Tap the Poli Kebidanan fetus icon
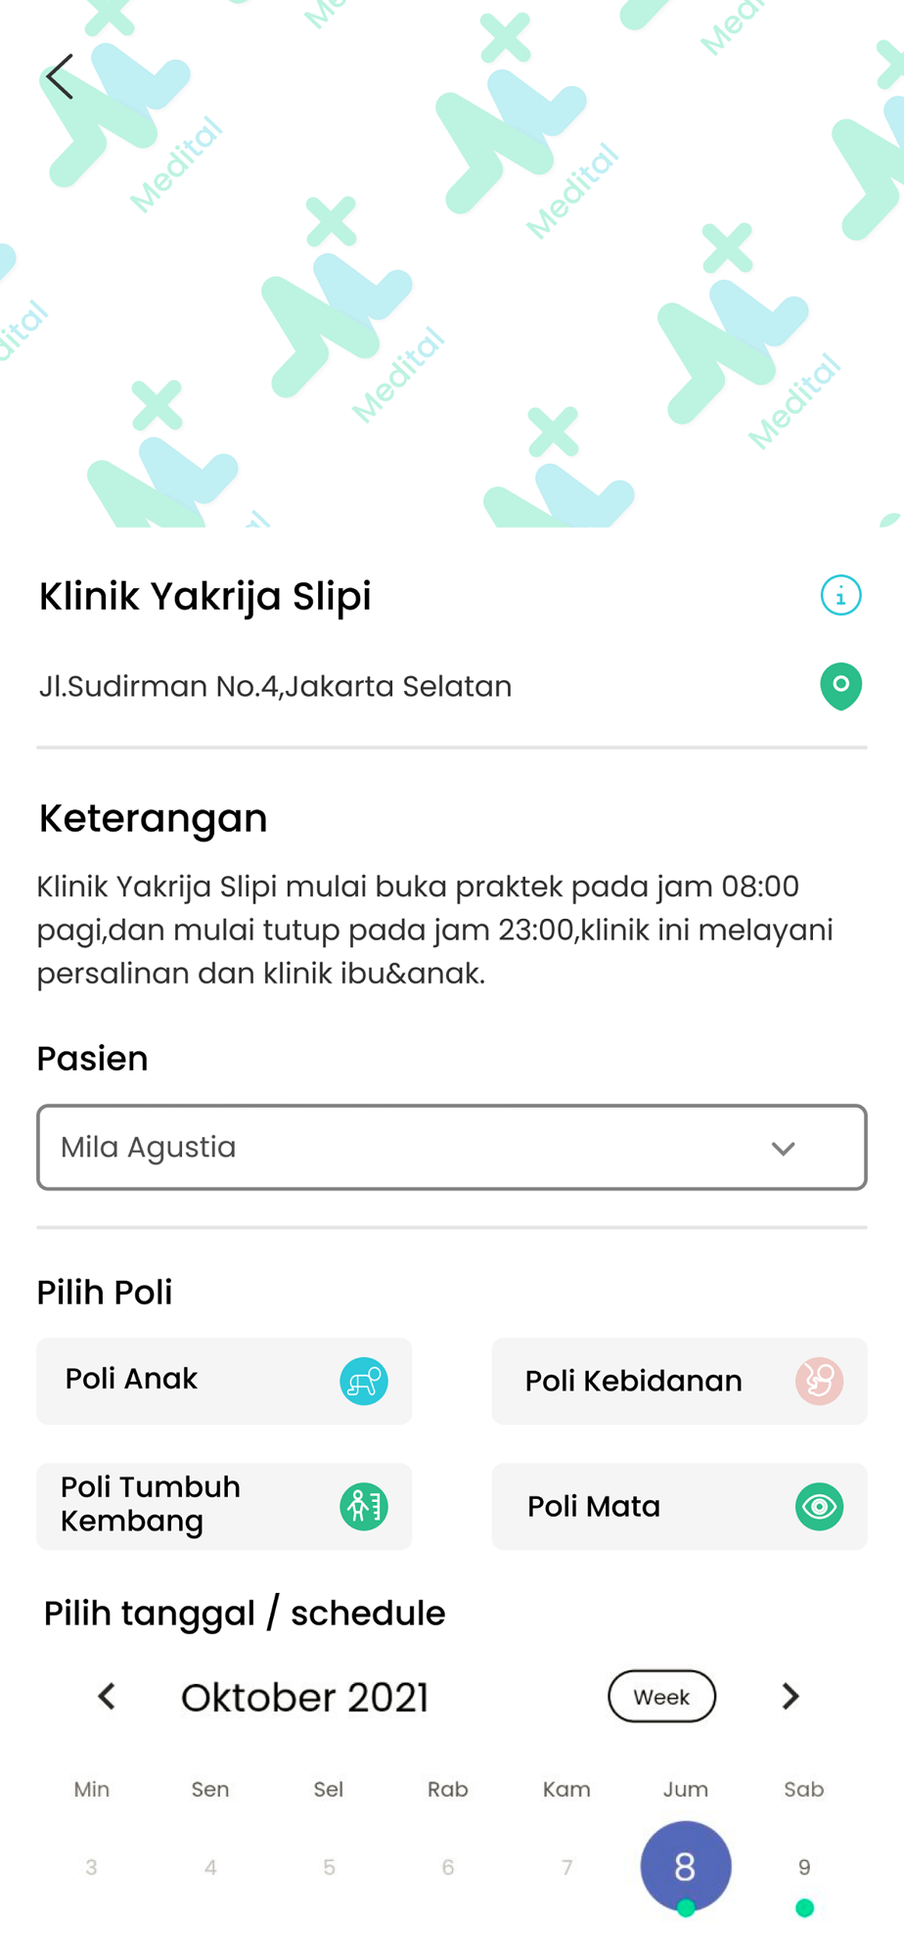 pos(819,1381)
